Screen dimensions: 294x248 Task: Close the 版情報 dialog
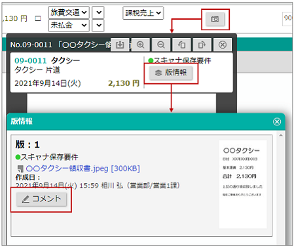[277, 121]
